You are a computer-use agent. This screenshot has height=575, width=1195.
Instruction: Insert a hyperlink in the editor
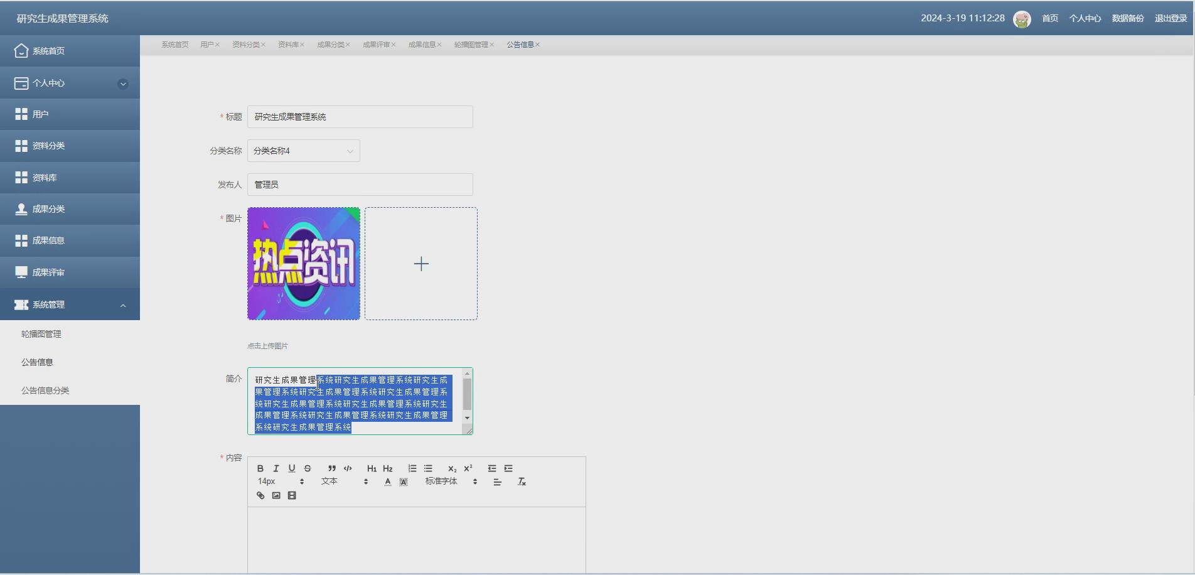(x=260, y=495)
